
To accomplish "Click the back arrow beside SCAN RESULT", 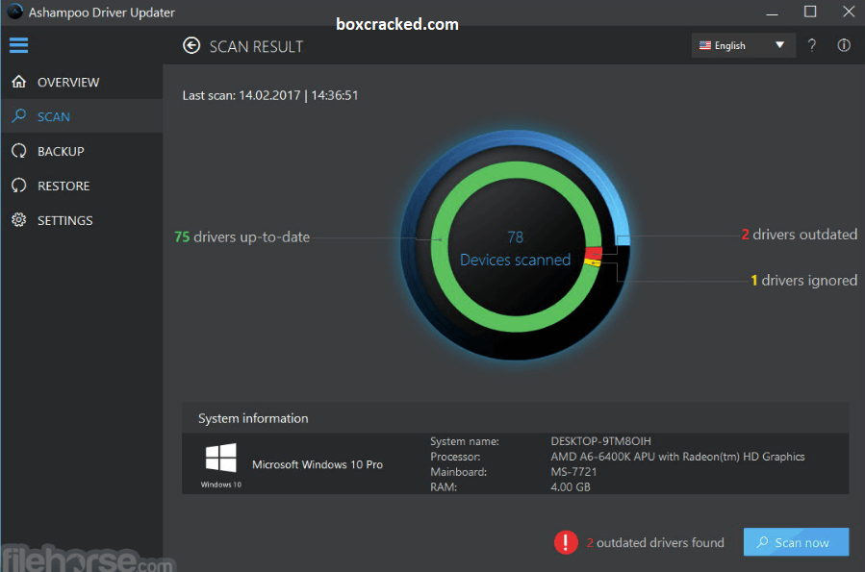I will pyautogui.click(x=191, y=46).
